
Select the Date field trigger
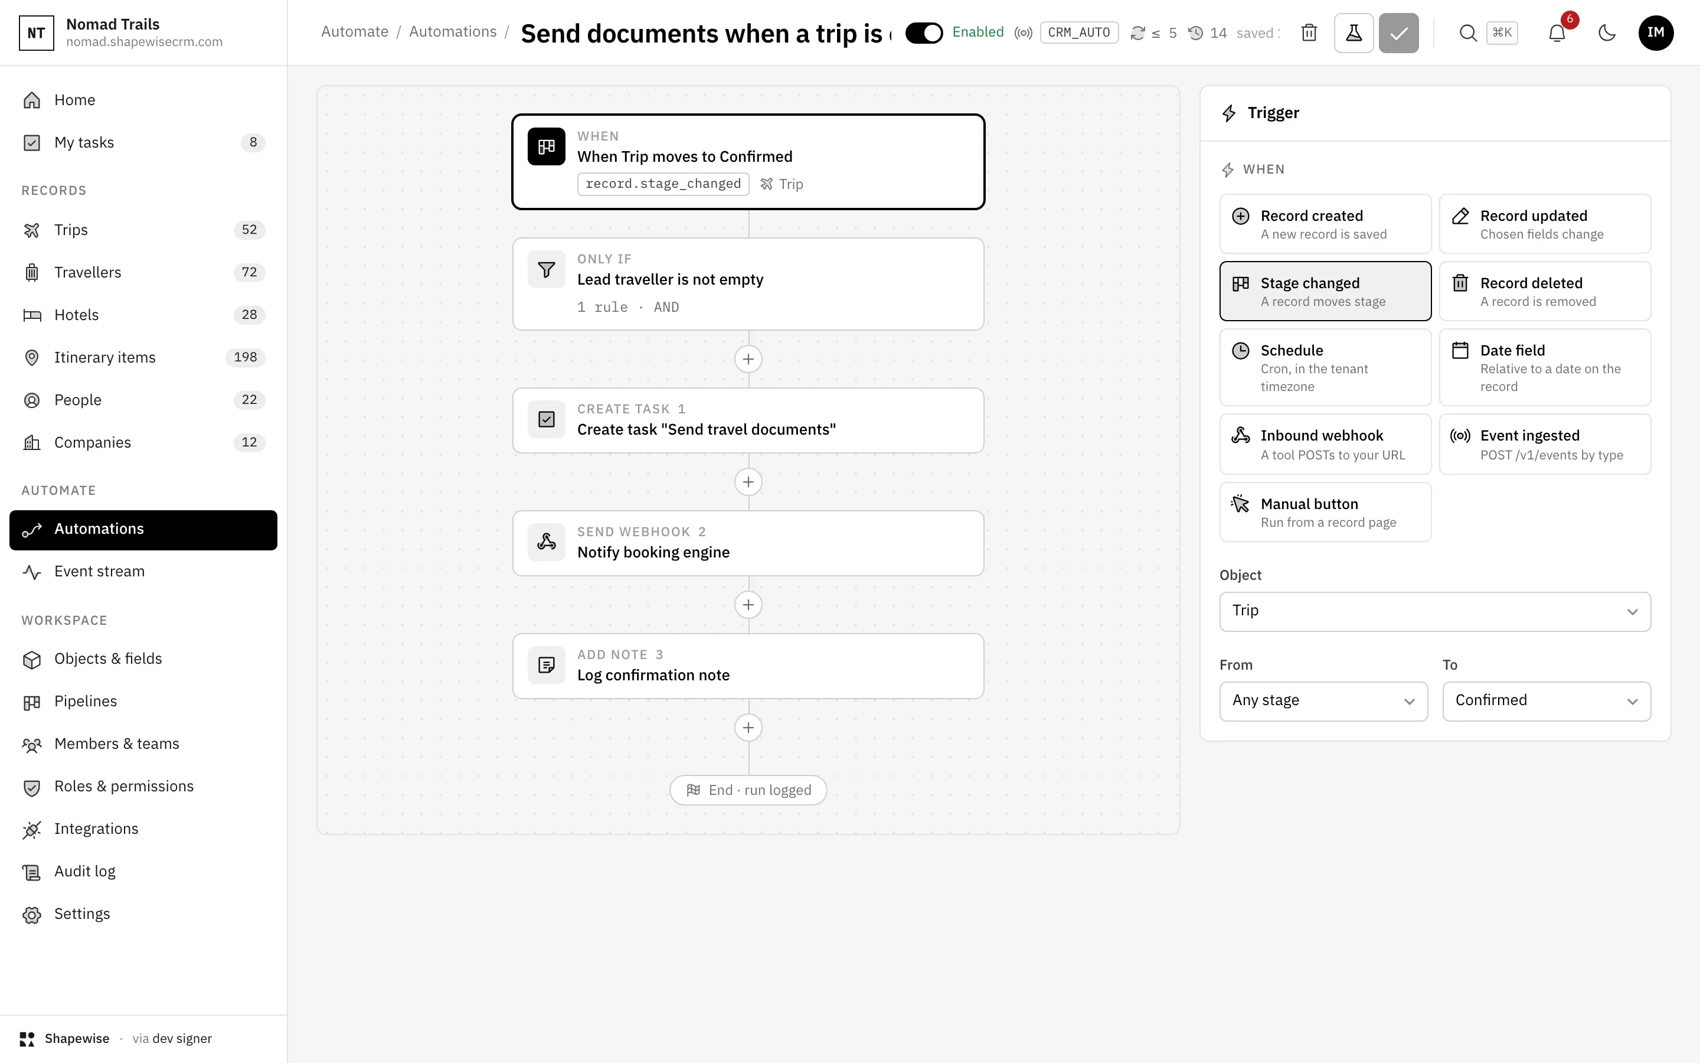coord(1545,368)
